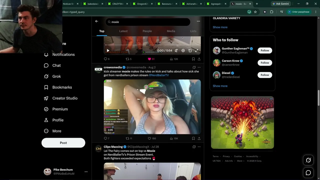This screenshot has width=320, height=180.
Task: Open the ad options menu on game ad
Action: coord(271,99)
